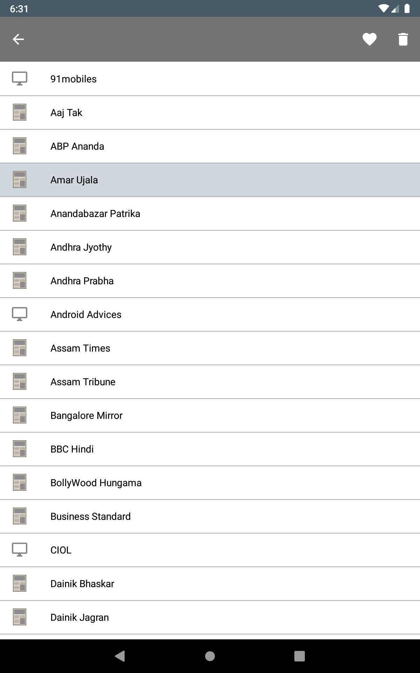The image size is (420, 673).
Task: Select BollyWood Hungama
Action: [x=210, y=483]
